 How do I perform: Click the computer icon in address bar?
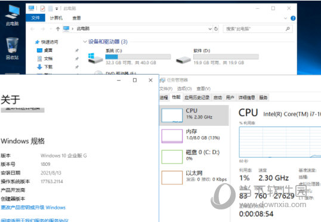[x=66, y=29]
